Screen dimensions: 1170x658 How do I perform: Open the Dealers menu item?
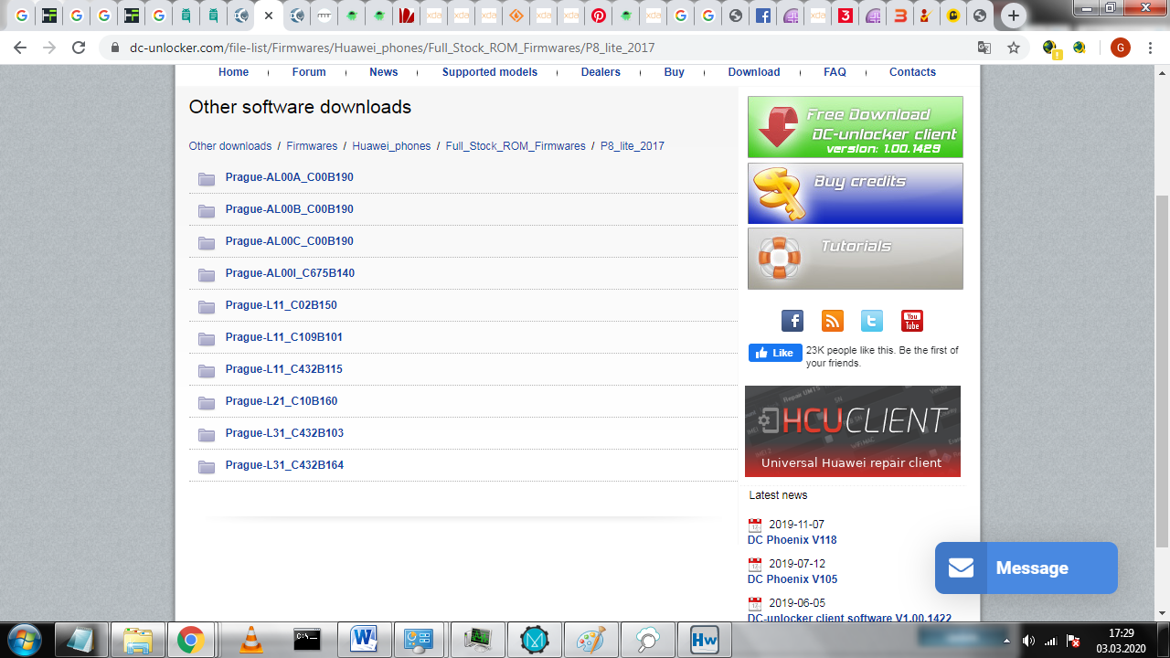(601, 72)
